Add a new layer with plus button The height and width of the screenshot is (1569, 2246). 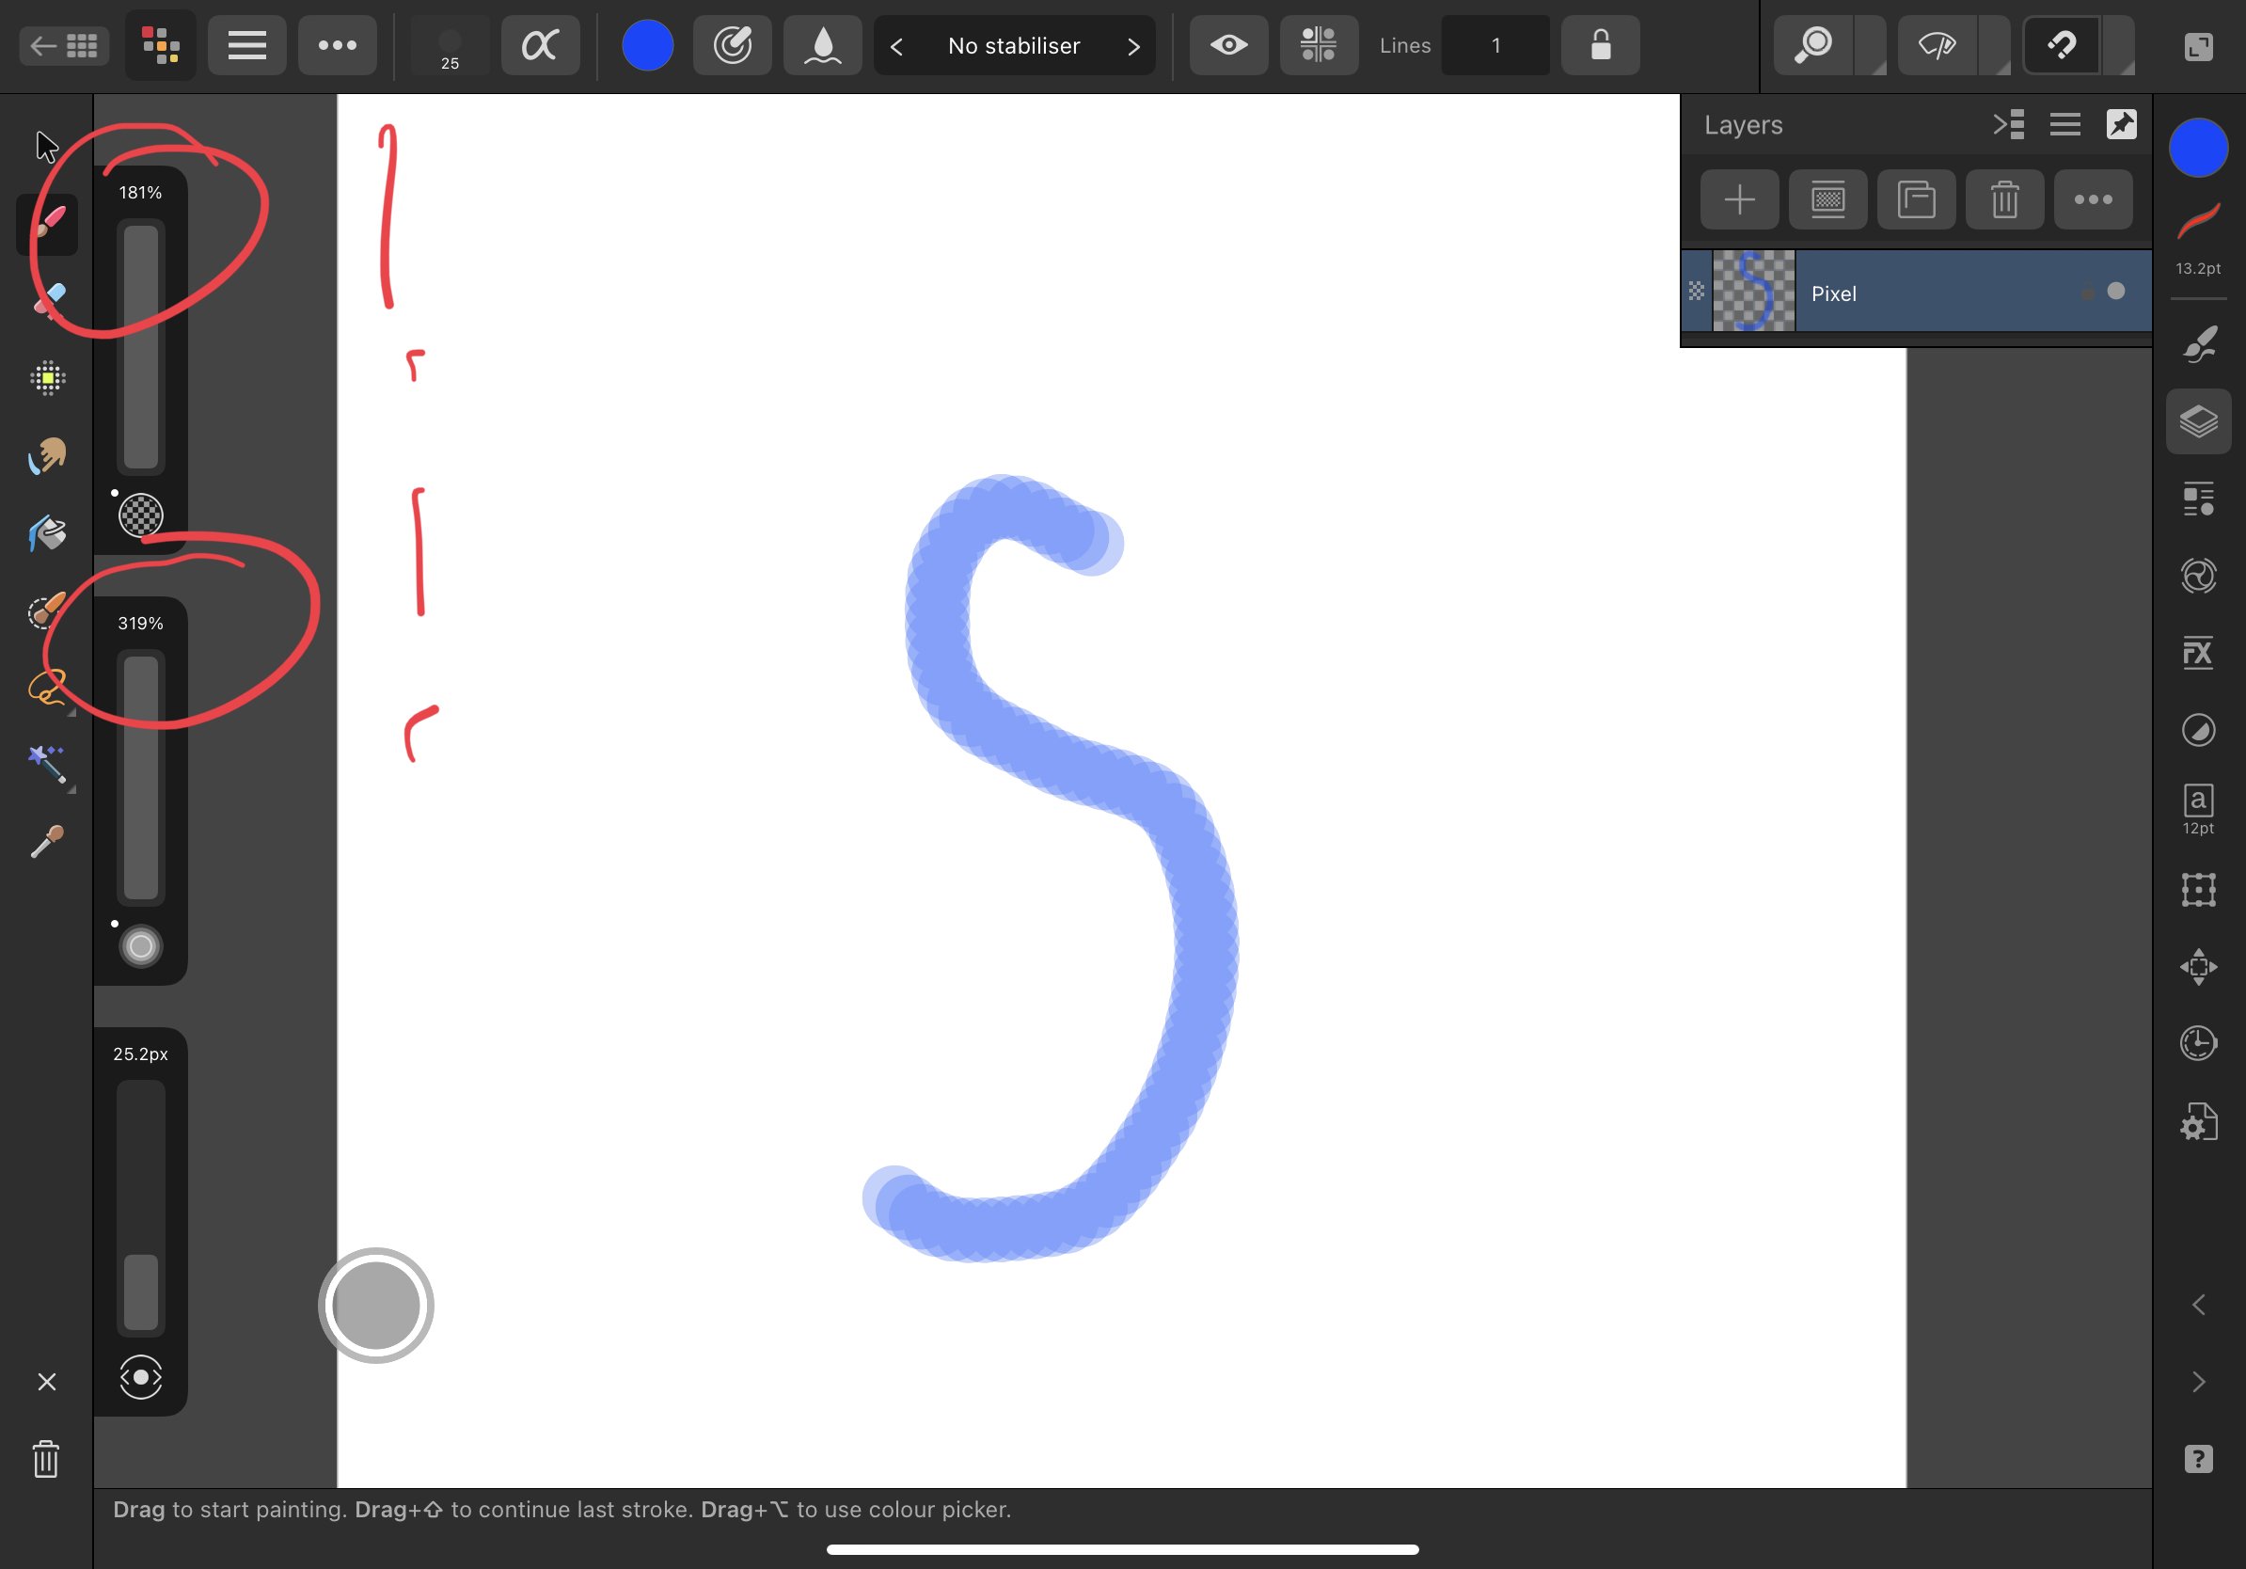click(1739, 199)
